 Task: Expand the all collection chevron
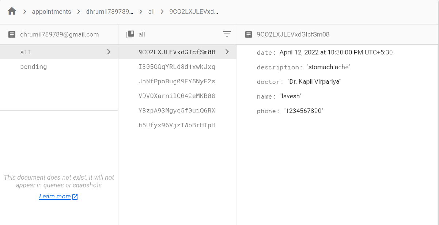[109, 52]
